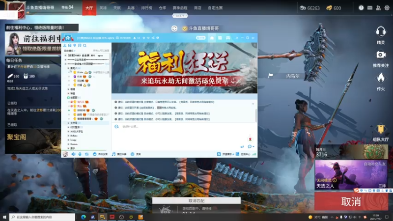Open the 排行榜 leaderboard tab
This screenshot has height=221, width=393.
tap(146, 8)
